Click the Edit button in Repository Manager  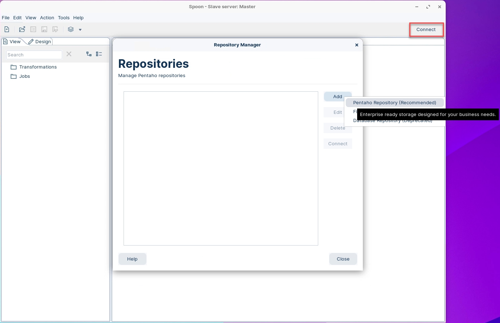[338, 112]
